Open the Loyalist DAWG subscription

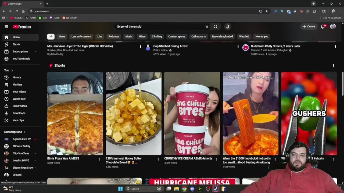coord(21,161)
